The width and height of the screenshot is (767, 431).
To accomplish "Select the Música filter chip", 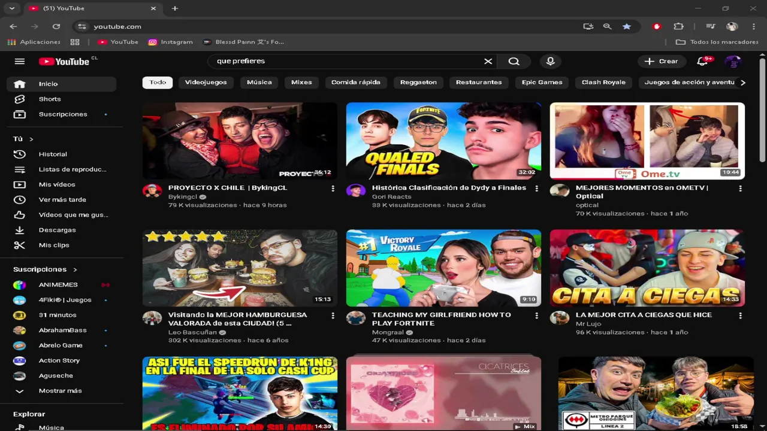I will [259, 83].
